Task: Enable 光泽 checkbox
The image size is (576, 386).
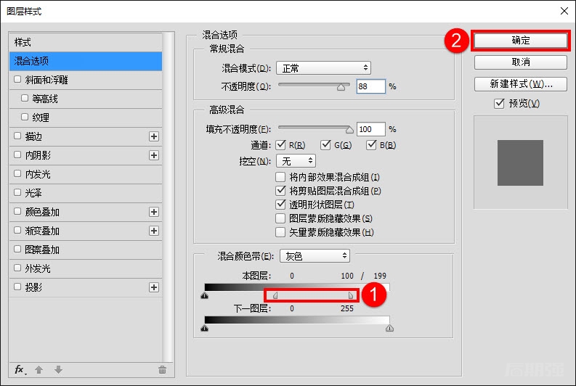Action: point(17,192)
